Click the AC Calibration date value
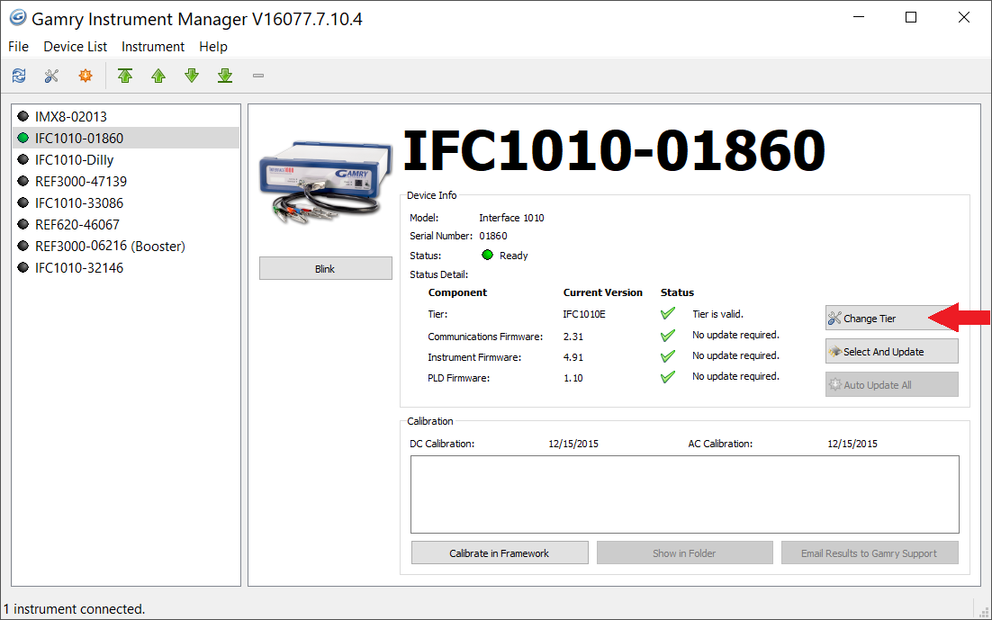The image size is (992, 620). pos(852,444)
